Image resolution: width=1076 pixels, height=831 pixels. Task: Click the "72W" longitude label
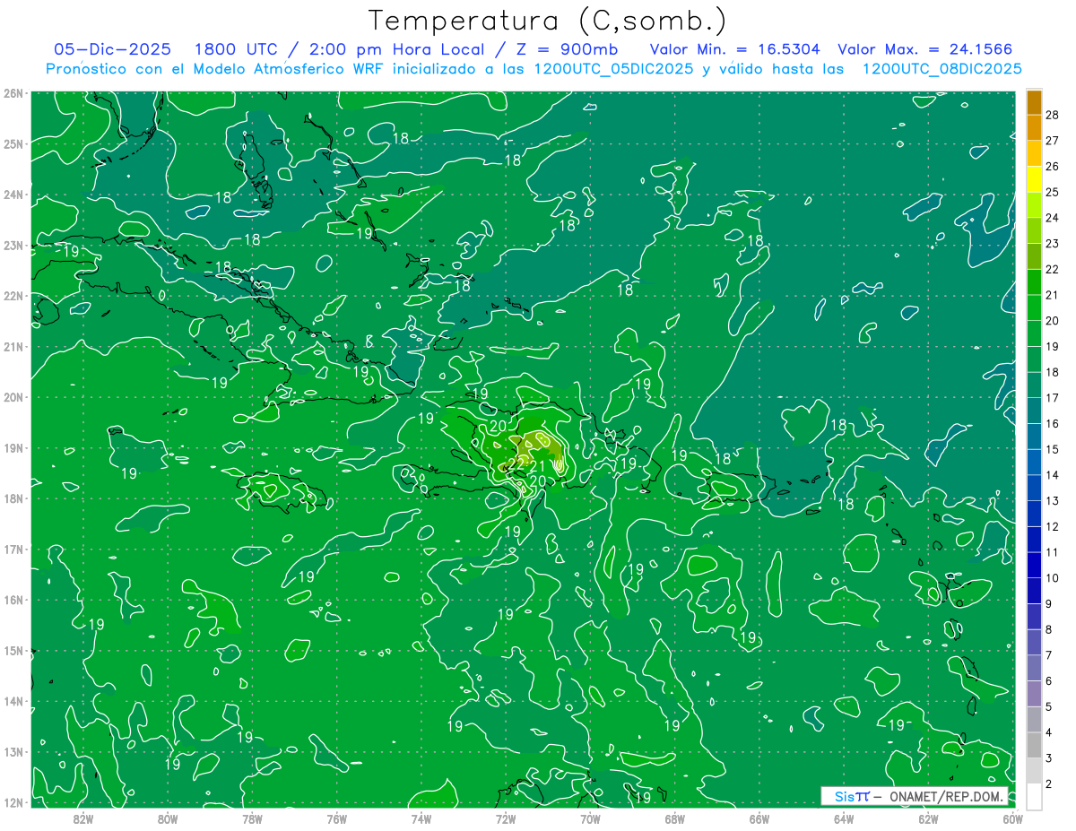pyautogui.click(x=506, y=819)
